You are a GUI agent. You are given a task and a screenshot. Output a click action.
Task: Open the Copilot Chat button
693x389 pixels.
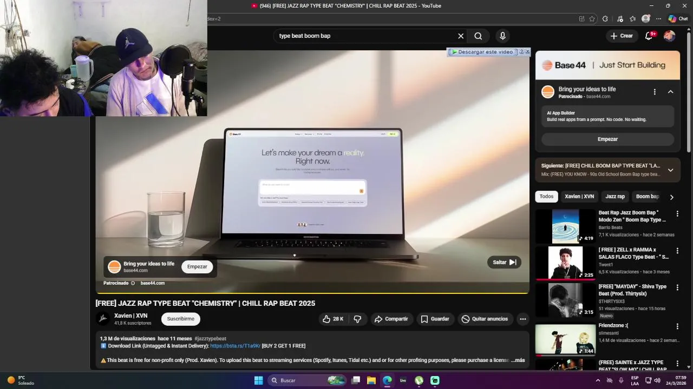[678, 19]
